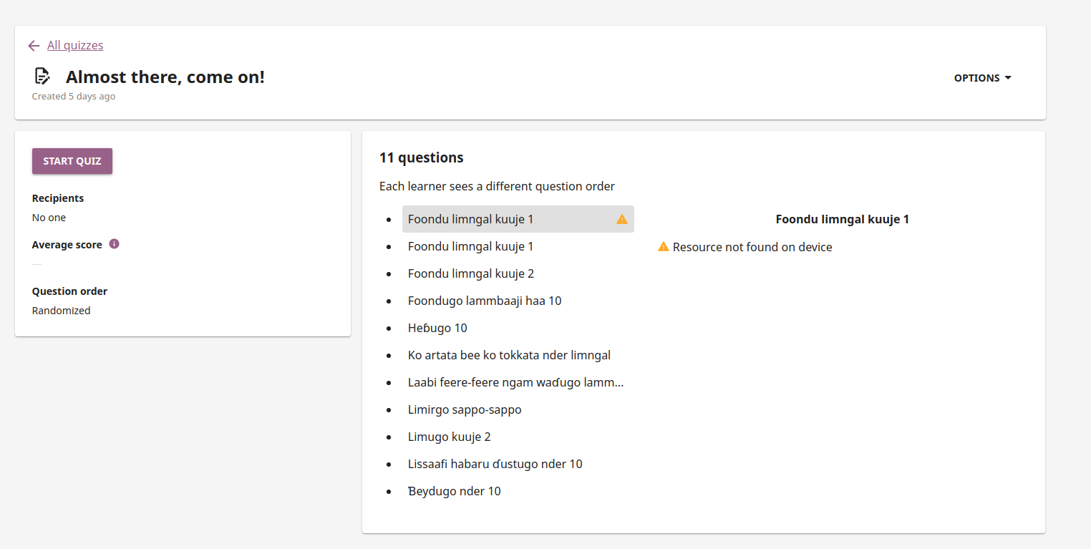Image resolution: width=1091 pixels, height=549 pixels.
Task: Click the warning icon in the selected question row
Action: click(x=621, y=219)
